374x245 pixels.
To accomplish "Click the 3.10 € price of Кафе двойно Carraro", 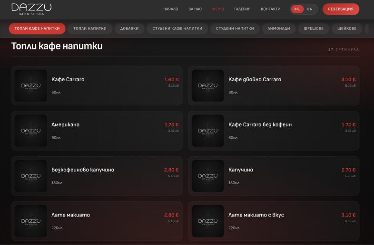I will pos(348,79).
